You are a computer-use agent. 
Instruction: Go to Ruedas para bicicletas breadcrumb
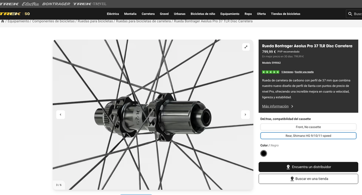coord(95,21)
